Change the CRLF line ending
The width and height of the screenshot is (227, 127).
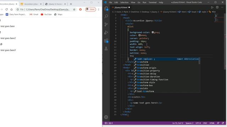point(205,123)
